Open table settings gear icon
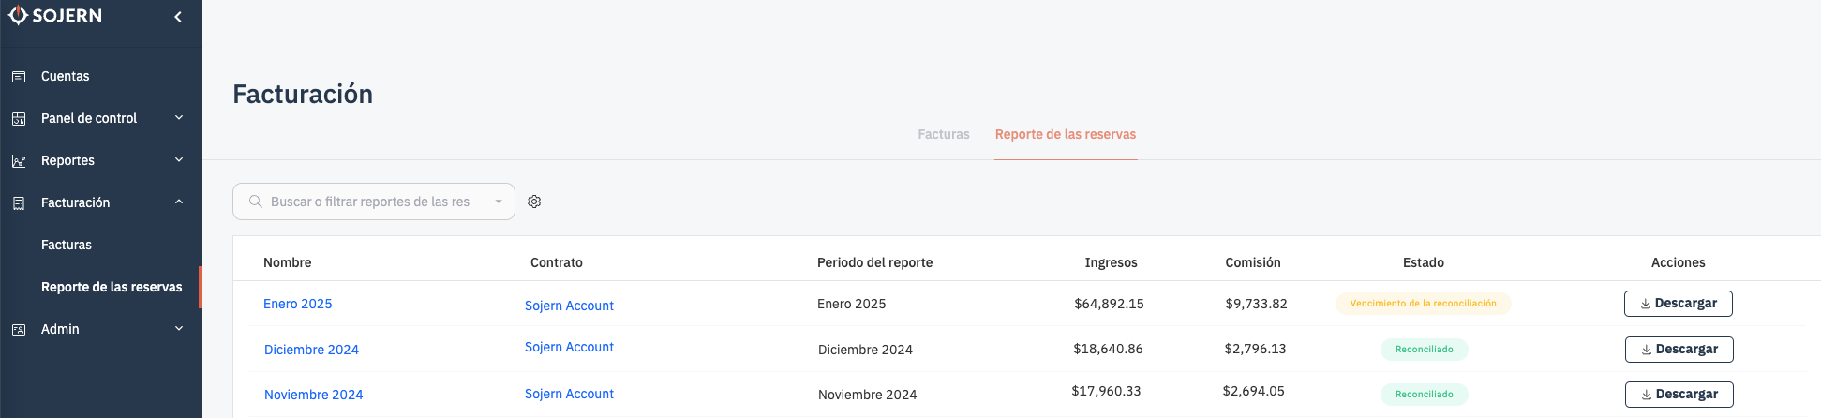This screenshot has width=1821, height=418. (x=534, y=202)
